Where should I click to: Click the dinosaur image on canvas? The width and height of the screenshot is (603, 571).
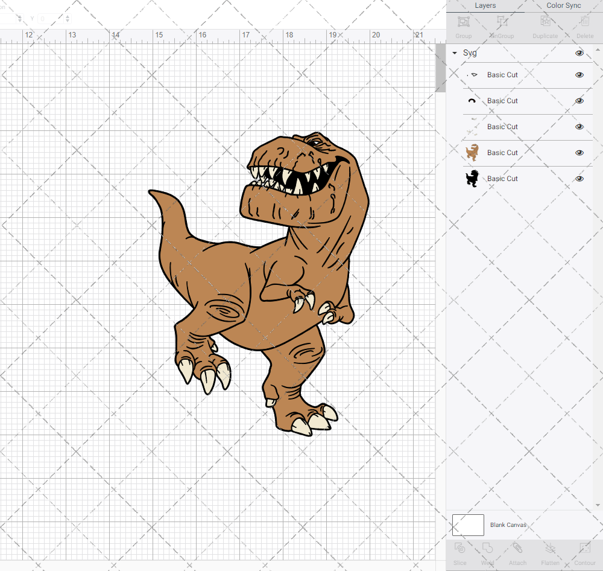259,284
